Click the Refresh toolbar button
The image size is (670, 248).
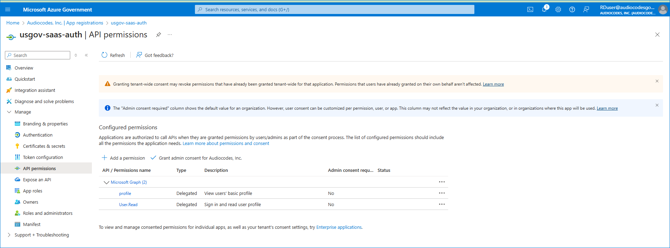click(x=113, y=55)
